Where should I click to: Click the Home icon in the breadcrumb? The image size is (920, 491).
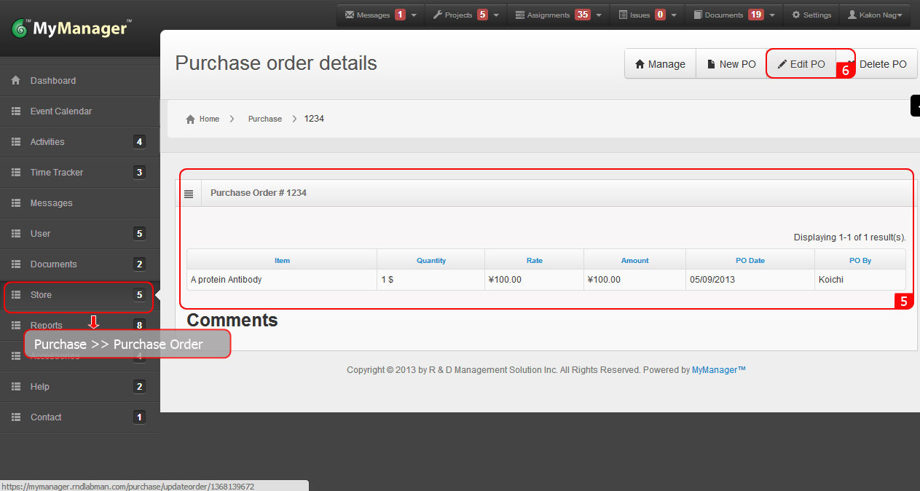coord(191,119)
